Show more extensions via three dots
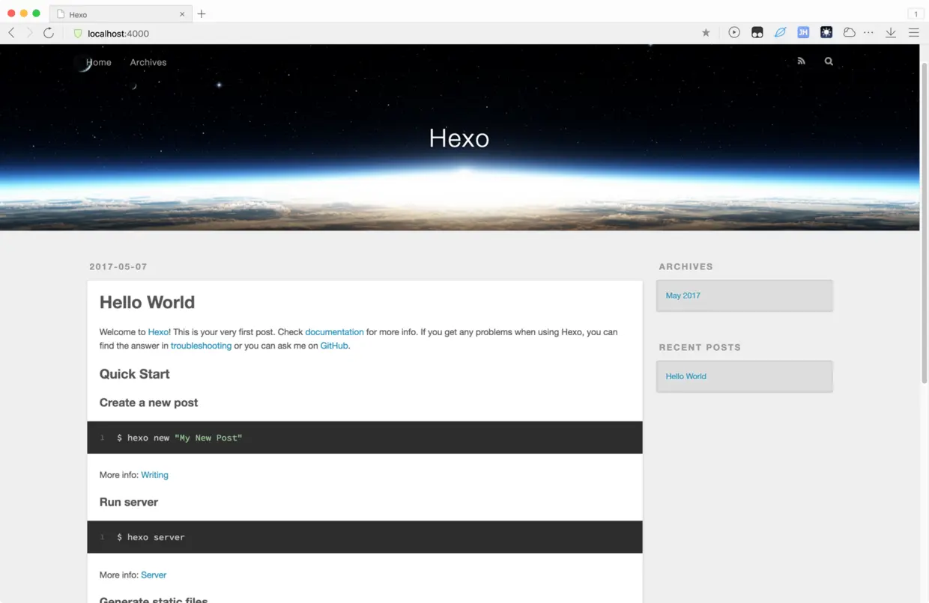 pyautogui.click(x=869, y=33)
